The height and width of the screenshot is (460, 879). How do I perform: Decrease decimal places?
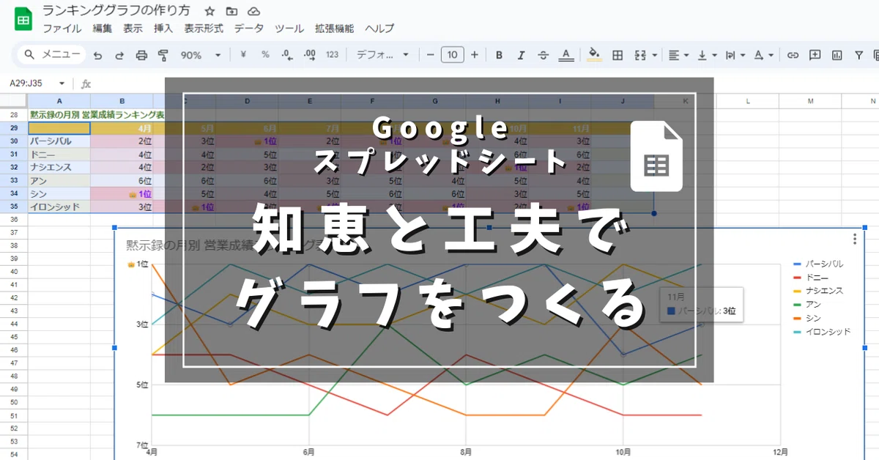click(x=287, y=55)
